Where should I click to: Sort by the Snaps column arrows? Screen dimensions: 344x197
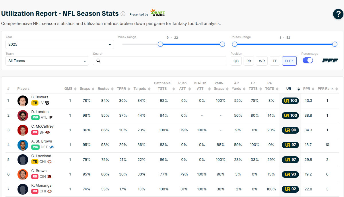pyautogui.click(x=93, y=89)
